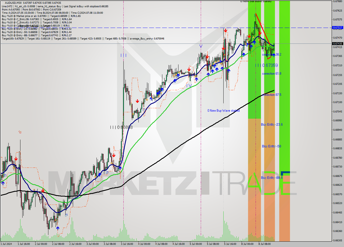This screenshot has height=247, width=344.
Task: Click the 0.66885 price axis label
Action: [338, 139]
